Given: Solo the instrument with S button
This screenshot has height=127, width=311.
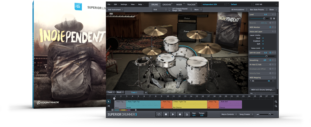Looking at the screenshot, I should point(271,19).
